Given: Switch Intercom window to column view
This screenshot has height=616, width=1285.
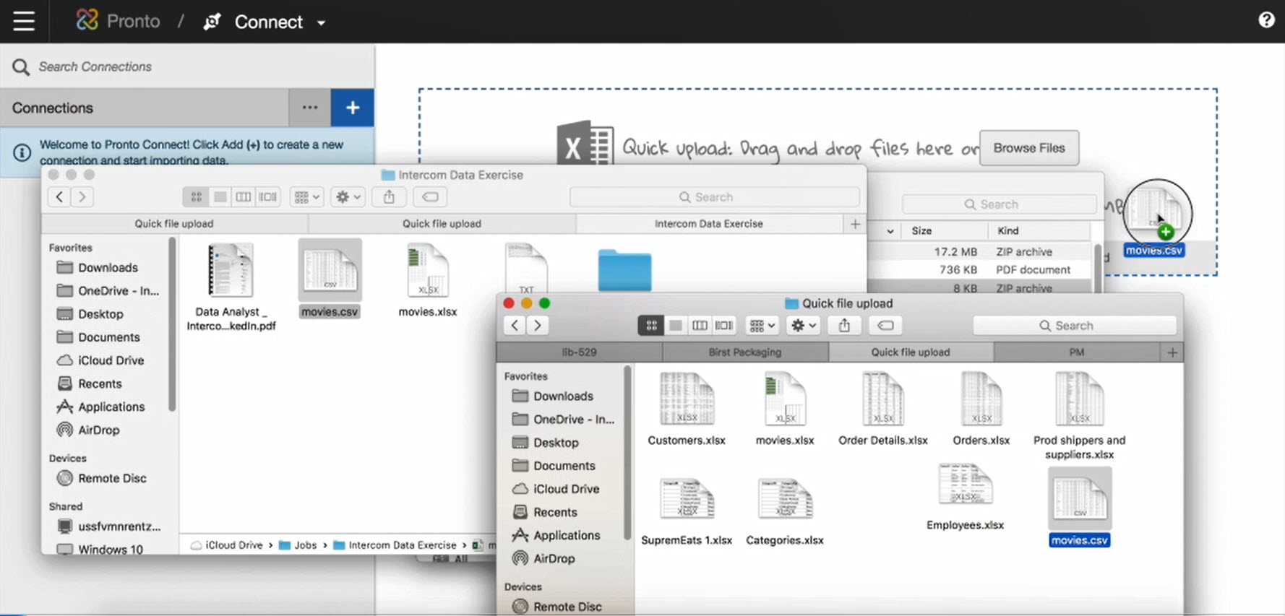Looking at the screenshot, I should 244,196.
